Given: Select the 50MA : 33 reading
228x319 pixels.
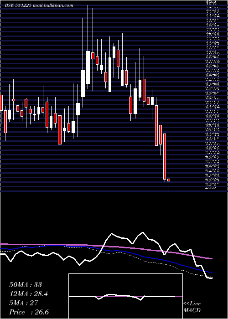Looking at the screenshot, I should 26,285.
